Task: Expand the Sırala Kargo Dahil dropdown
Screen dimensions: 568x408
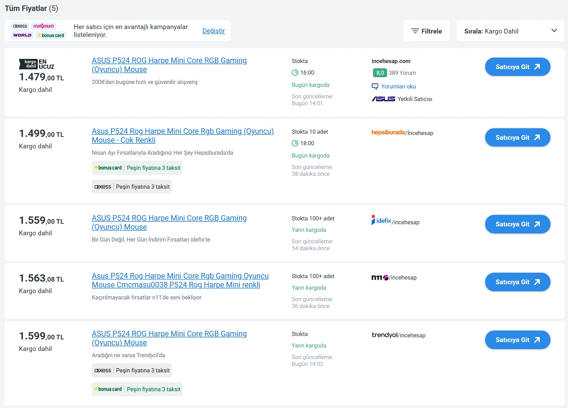Action: 510,31
